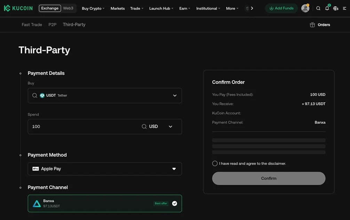This screenshot has width=350, height=220.
Task: Go to Markets page
Action: click(x=118, y=8)
